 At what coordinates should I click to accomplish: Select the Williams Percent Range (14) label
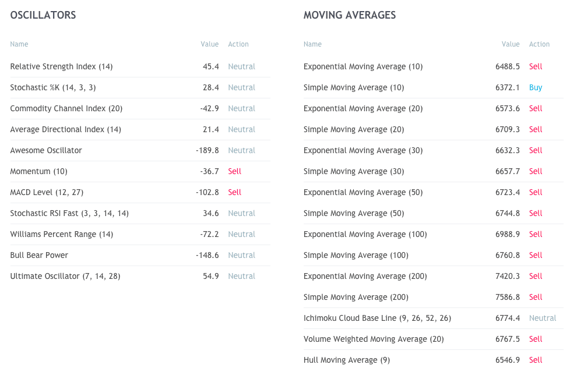pyautogui.click(x=62, y=234)
